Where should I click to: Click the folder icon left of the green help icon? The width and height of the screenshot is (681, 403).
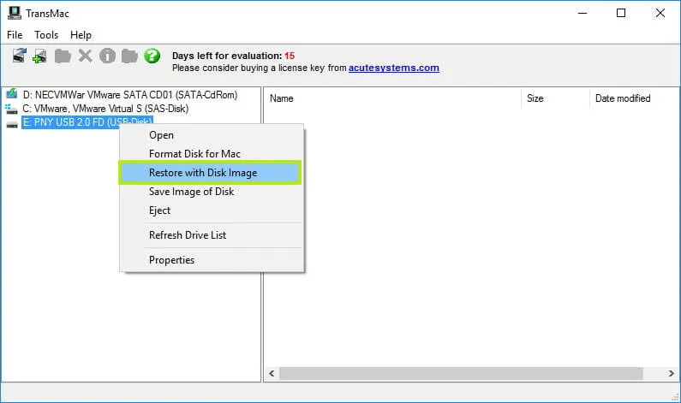[x=129, y=56]
